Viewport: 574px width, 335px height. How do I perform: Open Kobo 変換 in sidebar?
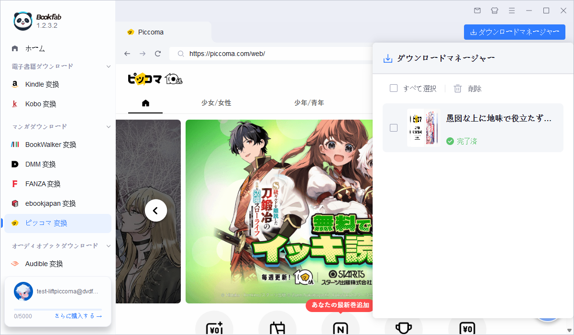57,104
